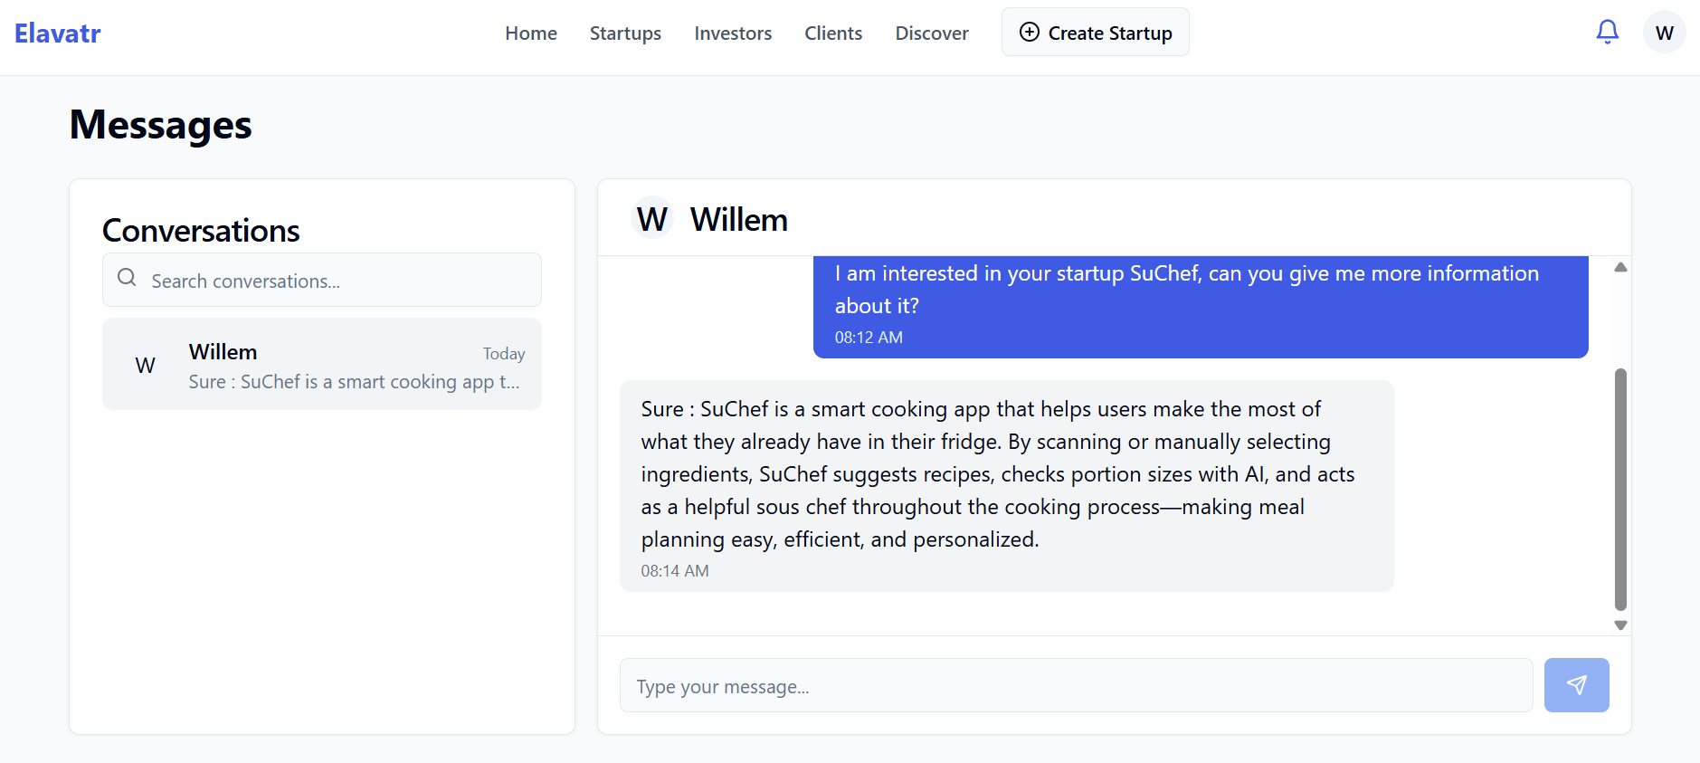The width and height of the screenshot is (1700, 763).
Task: Open the notifications bell icon
Action: click(1607, 33)
